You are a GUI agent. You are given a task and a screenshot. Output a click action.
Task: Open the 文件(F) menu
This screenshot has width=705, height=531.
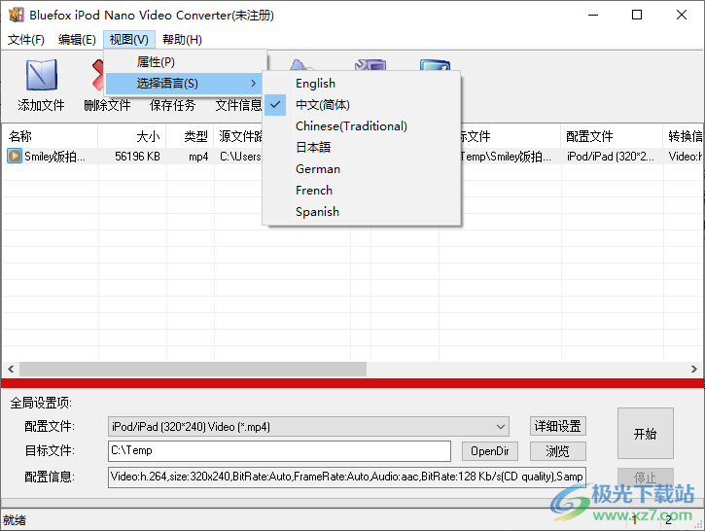[26, 40]
